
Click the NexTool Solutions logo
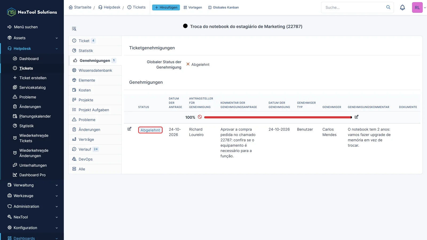(32, 12)
